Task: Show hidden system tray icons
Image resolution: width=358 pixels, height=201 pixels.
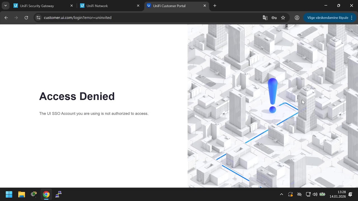Action: [x=281, y=194]
